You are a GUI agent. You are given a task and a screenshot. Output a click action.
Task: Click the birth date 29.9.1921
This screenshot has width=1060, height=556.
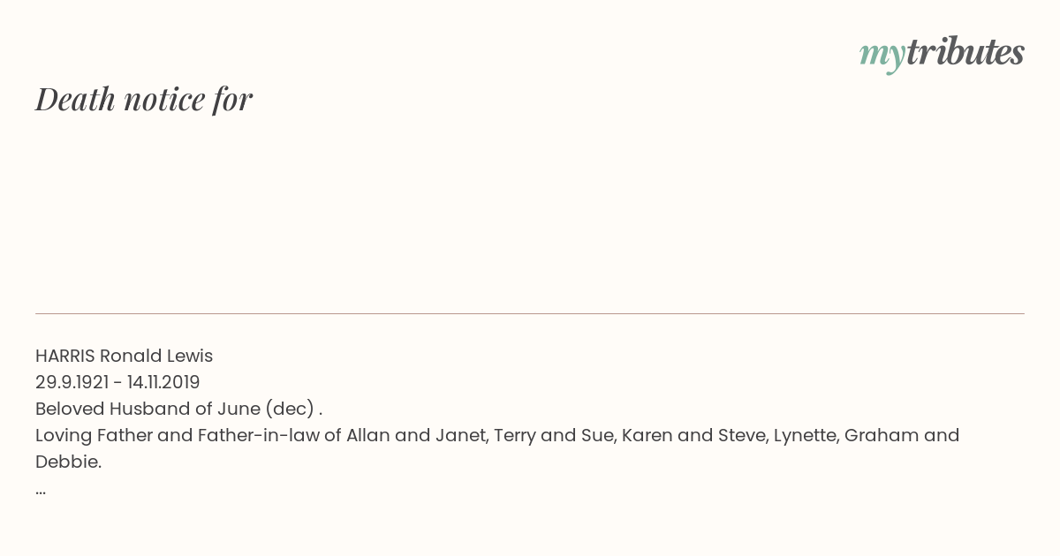(72, 383)
